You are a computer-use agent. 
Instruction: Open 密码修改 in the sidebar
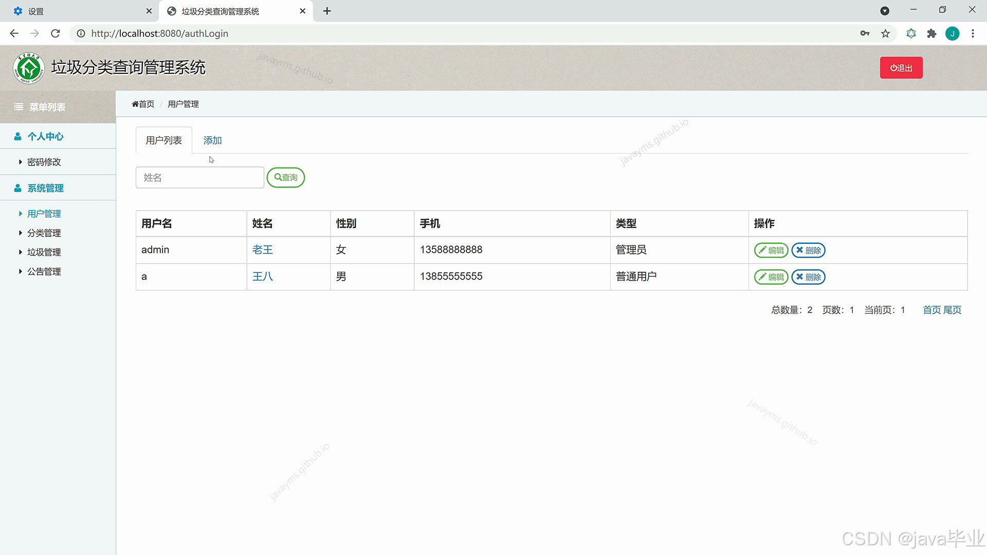point(44,162)
